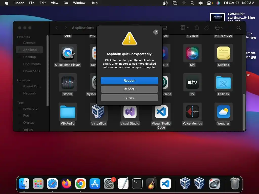This screenshot has height=194, width=259.
Task: Open Launchpad from the Dock
Action: point(38,183)
